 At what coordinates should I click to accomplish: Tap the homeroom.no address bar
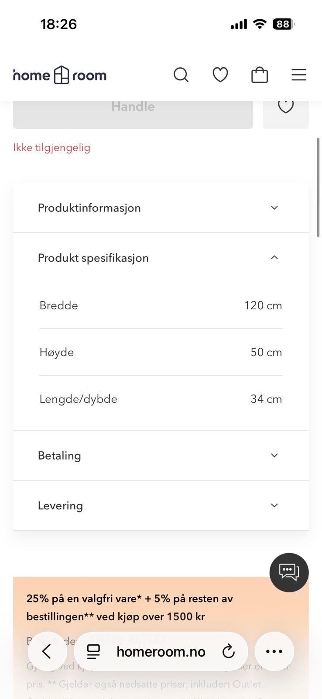(x=161, y=651)
